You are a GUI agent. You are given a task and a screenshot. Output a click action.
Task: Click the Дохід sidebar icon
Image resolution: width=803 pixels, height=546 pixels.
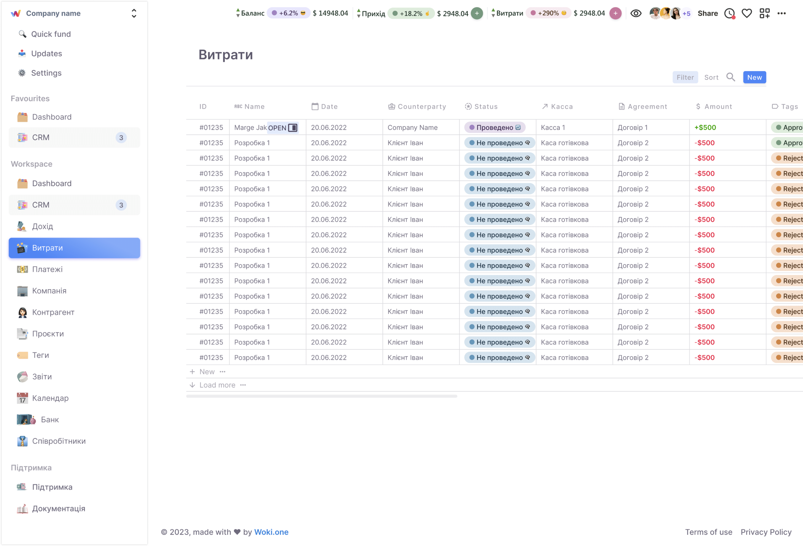coord(21,226)
